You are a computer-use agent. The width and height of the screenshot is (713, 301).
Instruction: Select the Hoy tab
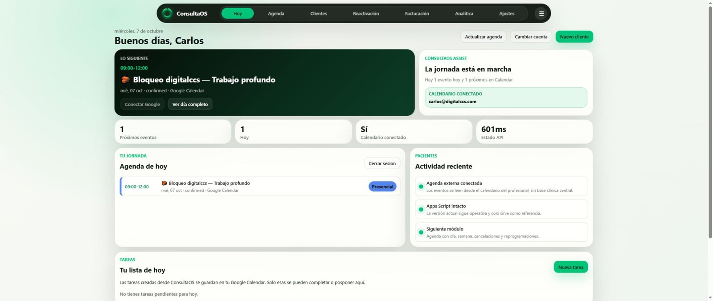coord(238,13)
